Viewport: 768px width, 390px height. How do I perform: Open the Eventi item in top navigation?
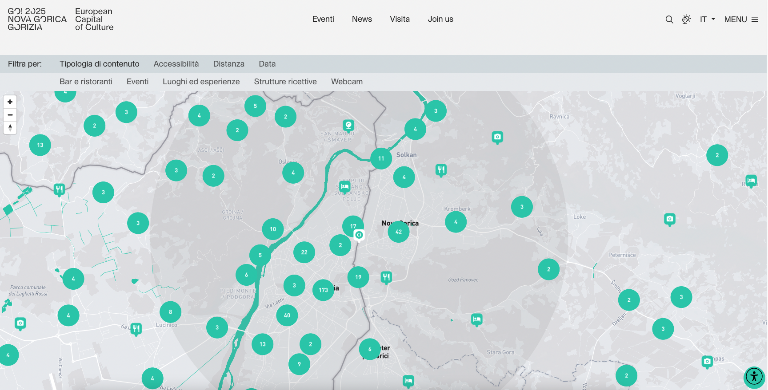(323, 19)
